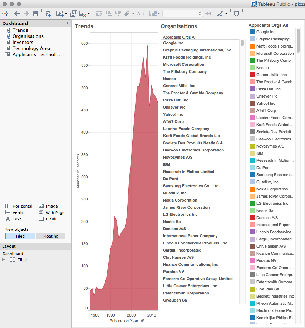Select Pizza Hut, Inc in Organisations list
The height and width of the screenshot is (328, 305).
coord(176,100)
